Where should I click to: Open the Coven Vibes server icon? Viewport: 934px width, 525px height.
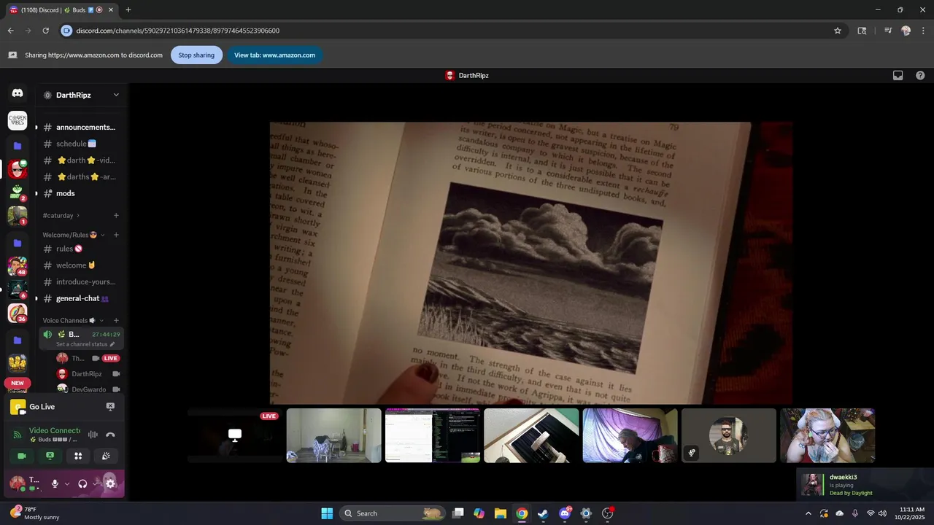click(x=18, y=120)
